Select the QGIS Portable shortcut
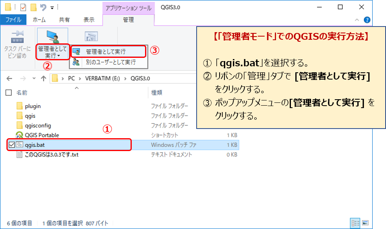This screenshot has width=386, height=229. pos(42,135)
